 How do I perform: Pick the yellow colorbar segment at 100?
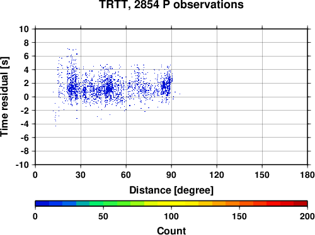click(x=171, y=204)
